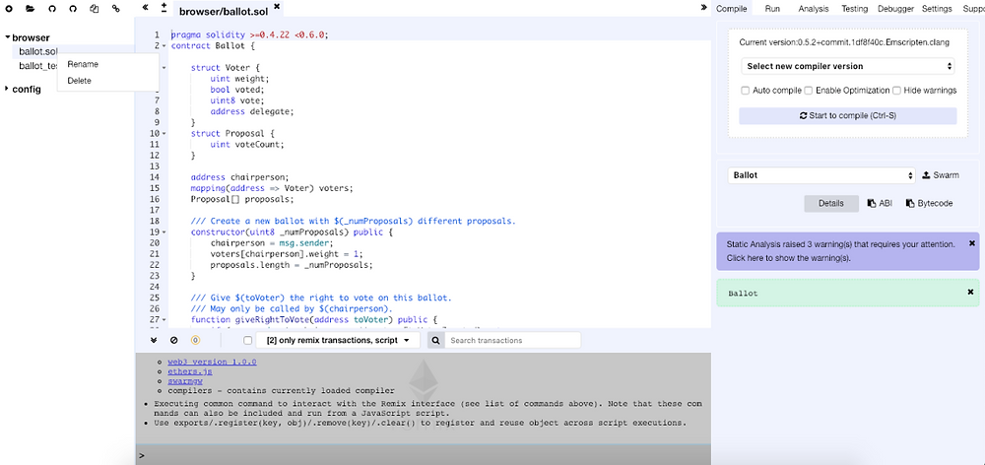Toggle the listen on network checkbox in terminal bar
The image size is (985, 465).
point(247,340)
